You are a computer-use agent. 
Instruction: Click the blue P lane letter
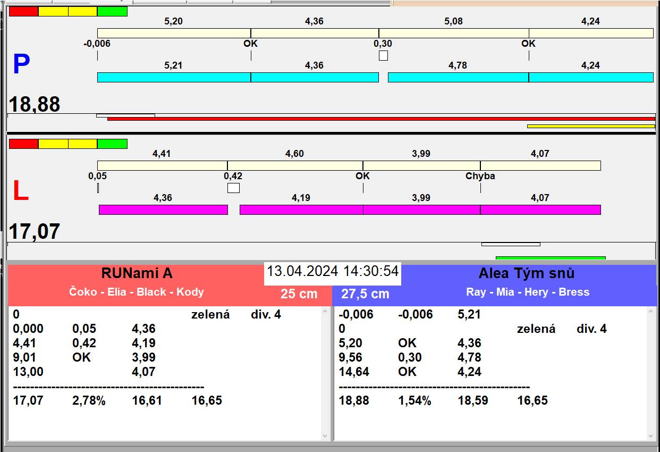click(21, 65)
